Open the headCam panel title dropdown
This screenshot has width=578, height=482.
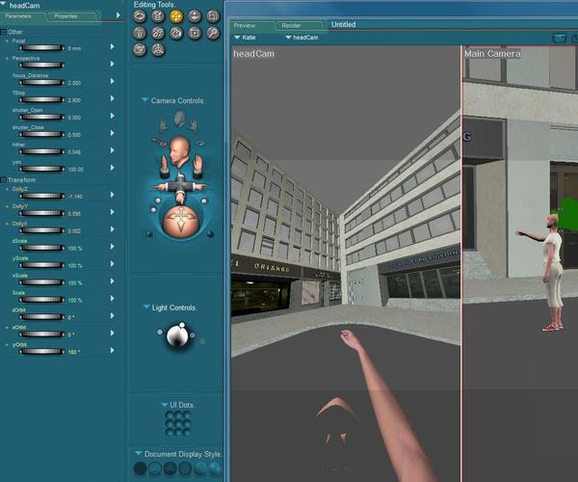[x=3, y=4]
